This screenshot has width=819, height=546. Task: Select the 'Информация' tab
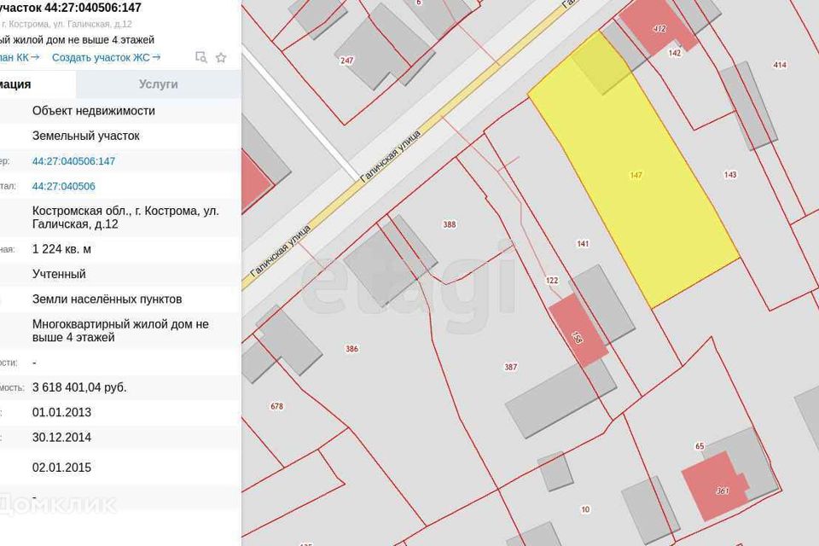(17, 84)
